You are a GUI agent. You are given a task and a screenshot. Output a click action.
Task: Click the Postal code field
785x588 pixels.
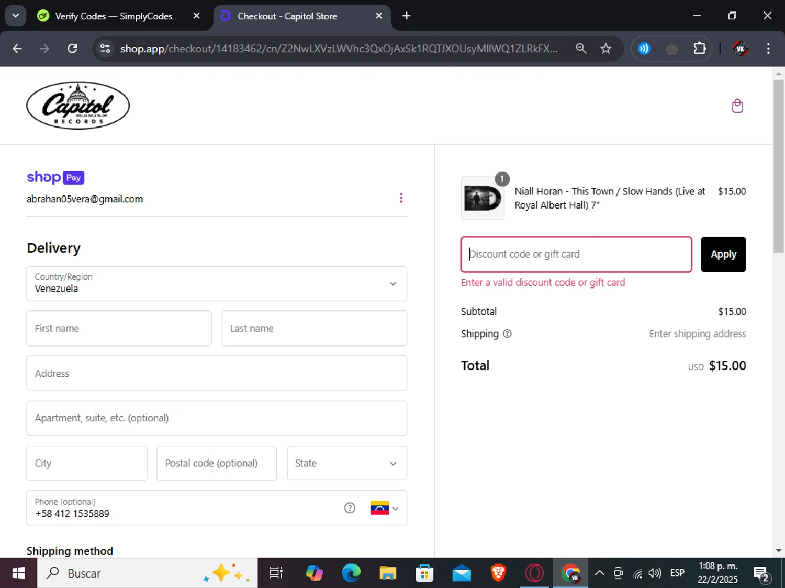pos(217,463)
